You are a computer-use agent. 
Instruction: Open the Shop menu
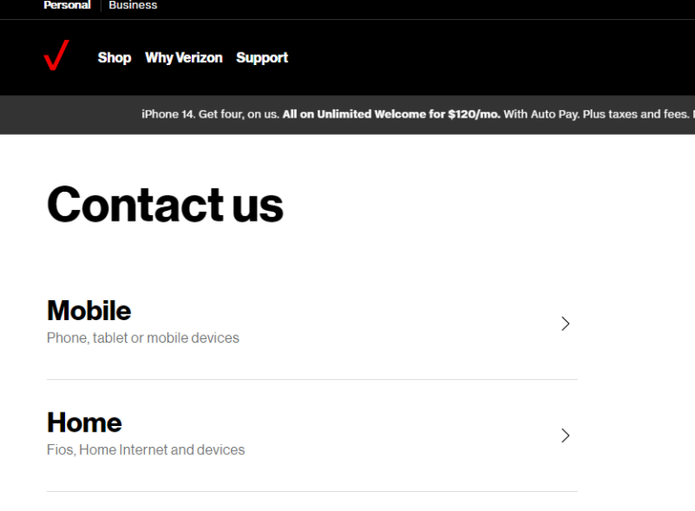pos(114,58)
